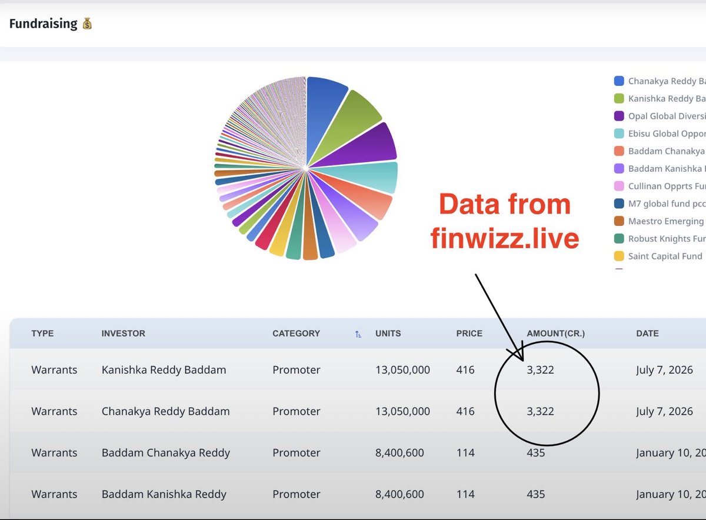
Task: Click price 114 in Baddam Kanishka Reddy row
Action: pyautogui.click(x=465, y=494)
